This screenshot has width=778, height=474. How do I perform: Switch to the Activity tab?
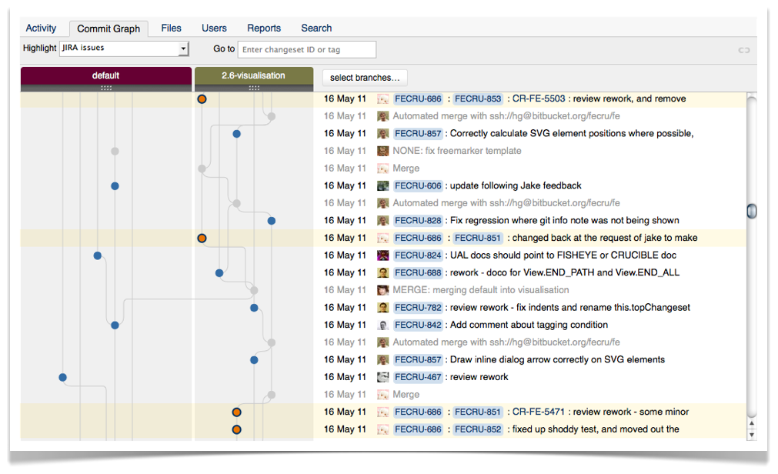[x=41, y=28]
